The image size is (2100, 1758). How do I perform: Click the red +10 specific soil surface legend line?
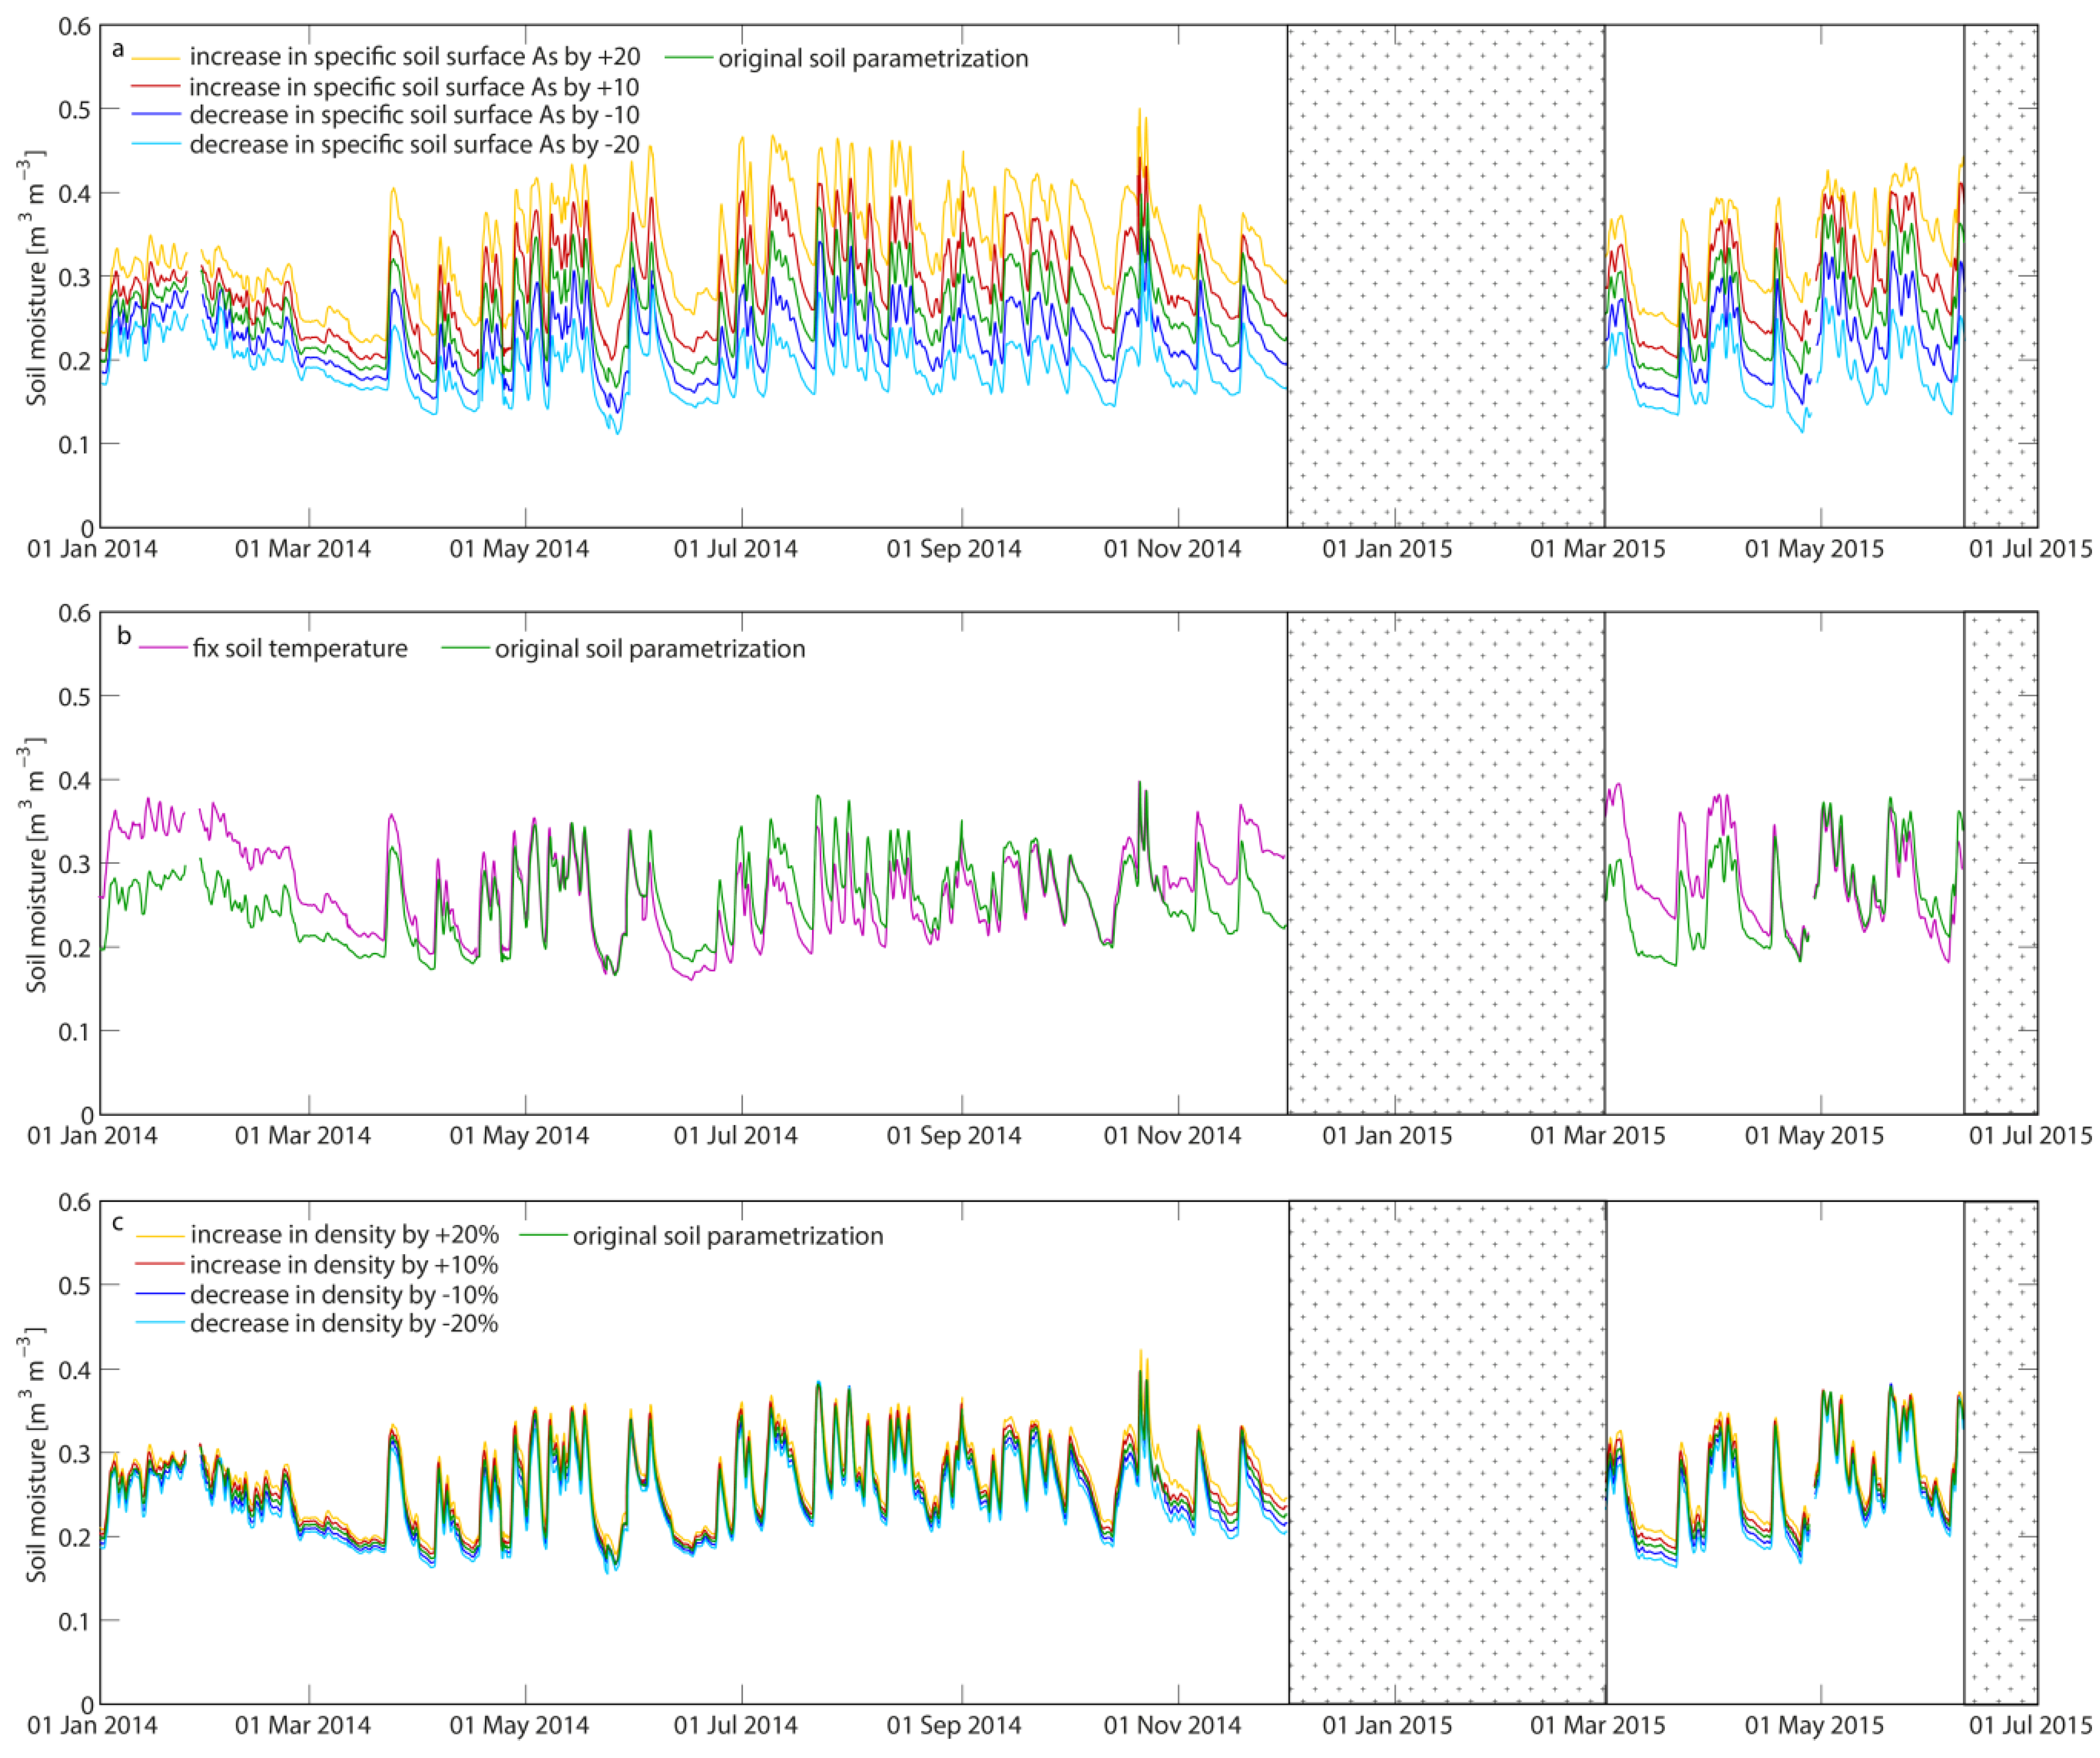click(x=155, y=87)
